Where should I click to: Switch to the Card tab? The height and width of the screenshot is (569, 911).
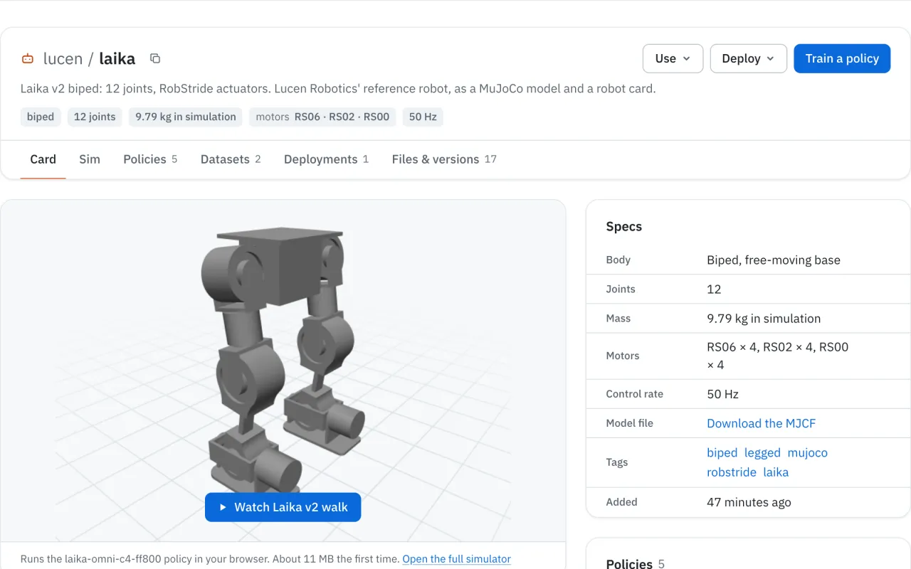coord(43,159)
